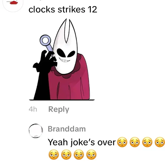This screenshot has width=165, height=165.
Task: Tap the second emoji after "joke's over"
Action: 135,142
